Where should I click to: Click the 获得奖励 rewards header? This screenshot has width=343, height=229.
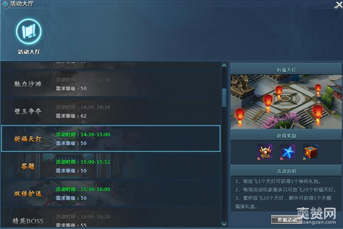pyautogui.click(x=286, y=135)
